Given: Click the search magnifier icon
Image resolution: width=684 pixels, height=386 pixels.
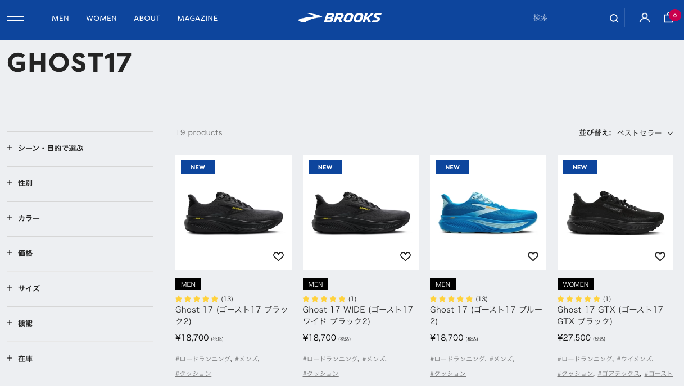Looking at the screenshot, I should coord(614,19).
